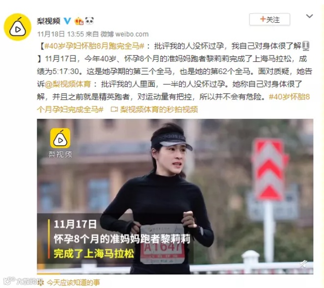
Task: Follow the account with +关注 button
Action: coord(270,20)
